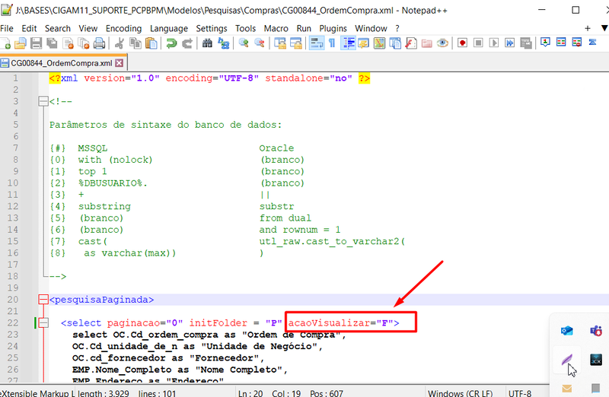Viewport: 609px width, 397px height.
Task: Toggle synchronize vertical scrolling
Action: pyautogui.click(x=280, y=43)
